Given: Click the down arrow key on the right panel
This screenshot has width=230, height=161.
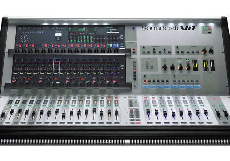Looking at the screenshot, I should pyautogui.click(x=164, y=52).
